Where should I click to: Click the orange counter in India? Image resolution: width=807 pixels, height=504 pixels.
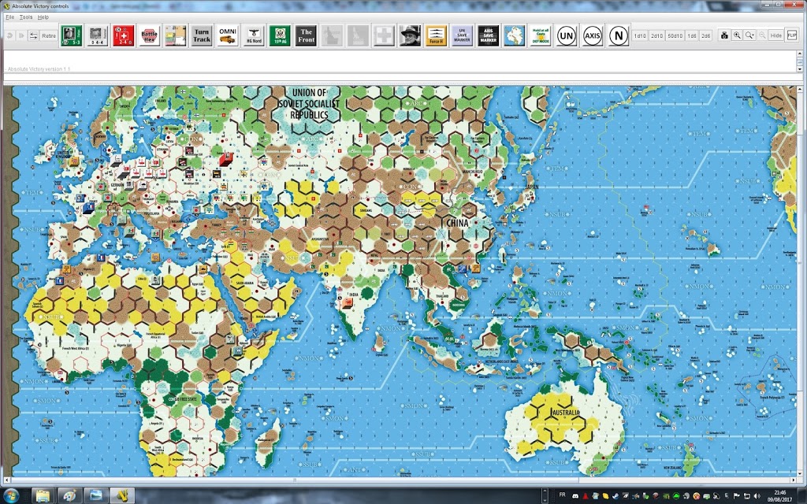[348, 303]
